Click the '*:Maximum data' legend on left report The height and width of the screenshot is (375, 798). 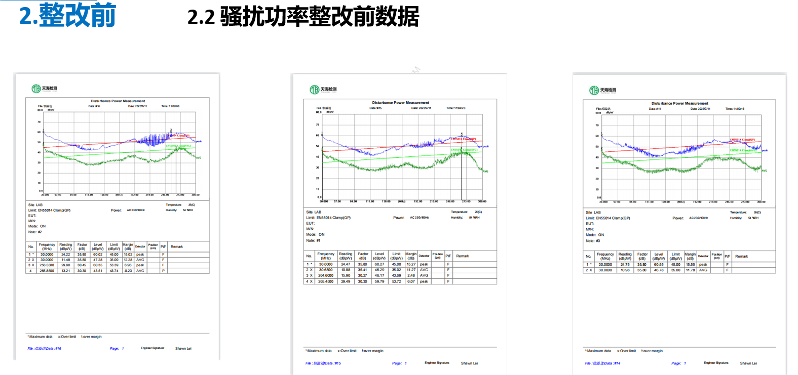pos(40,337)
